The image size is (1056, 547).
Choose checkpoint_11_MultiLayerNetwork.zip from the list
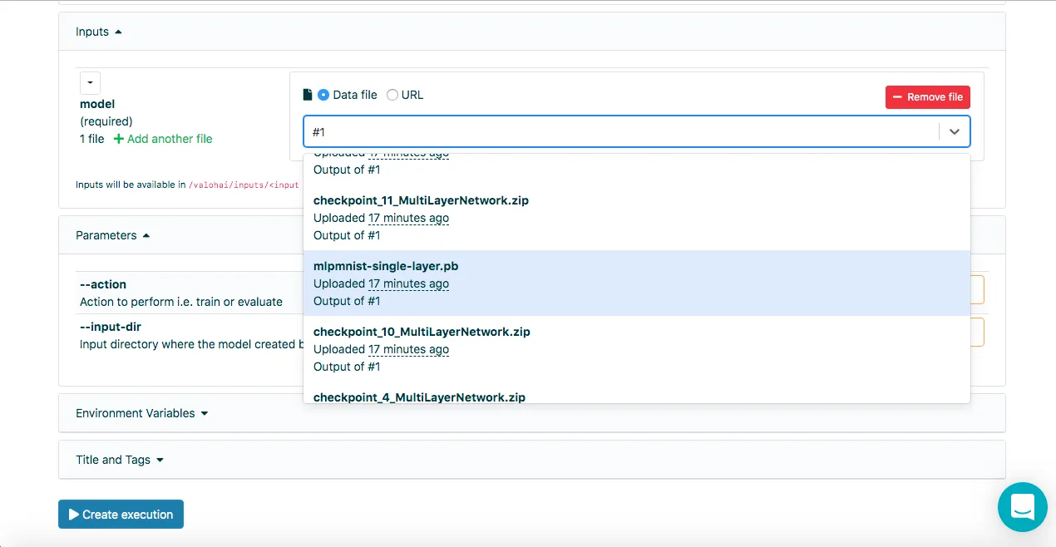point(636,218)
